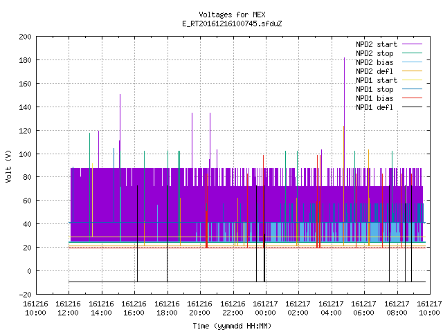
Task: Click the 161217 08:00 x-axis tick label
Action: 397,308
